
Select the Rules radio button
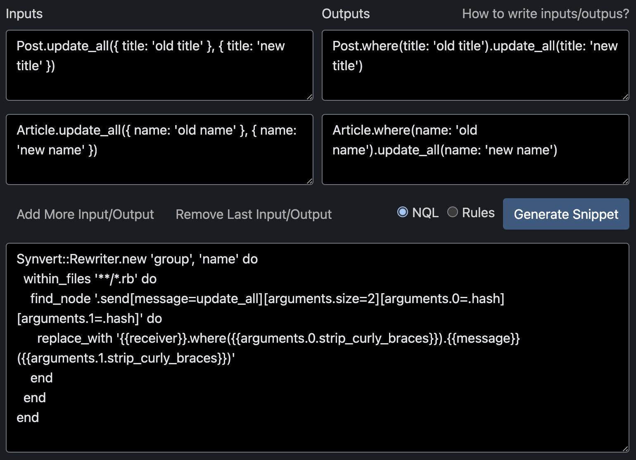(x=453, y=212)
